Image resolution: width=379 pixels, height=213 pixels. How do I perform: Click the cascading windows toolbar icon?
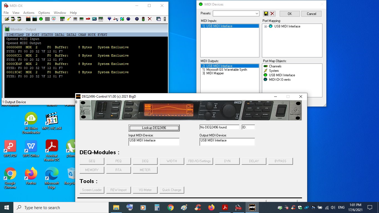point(158,19)
